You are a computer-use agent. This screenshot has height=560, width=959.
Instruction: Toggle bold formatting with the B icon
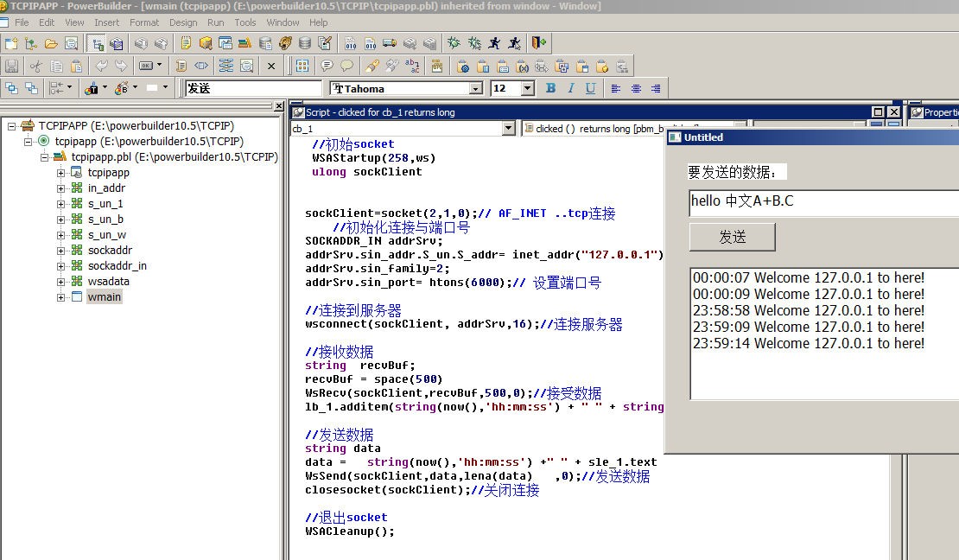[550, 87]
